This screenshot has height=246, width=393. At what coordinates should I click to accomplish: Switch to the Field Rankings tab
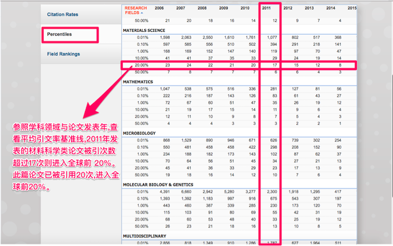[x=64, y=54]
